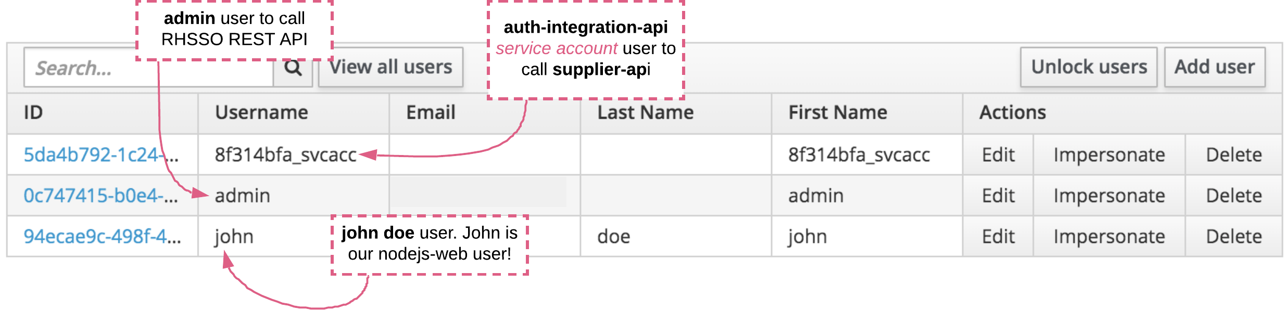
Task: Open the Add user form
Action: click(1214, 67)
